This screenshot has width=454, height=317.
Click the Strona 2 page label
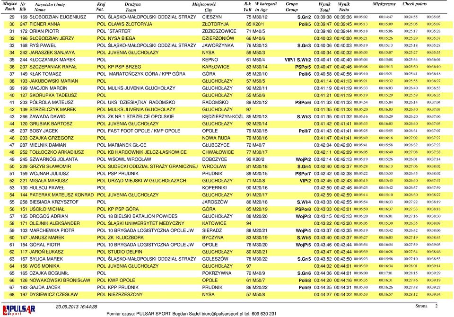coord(426,306)
